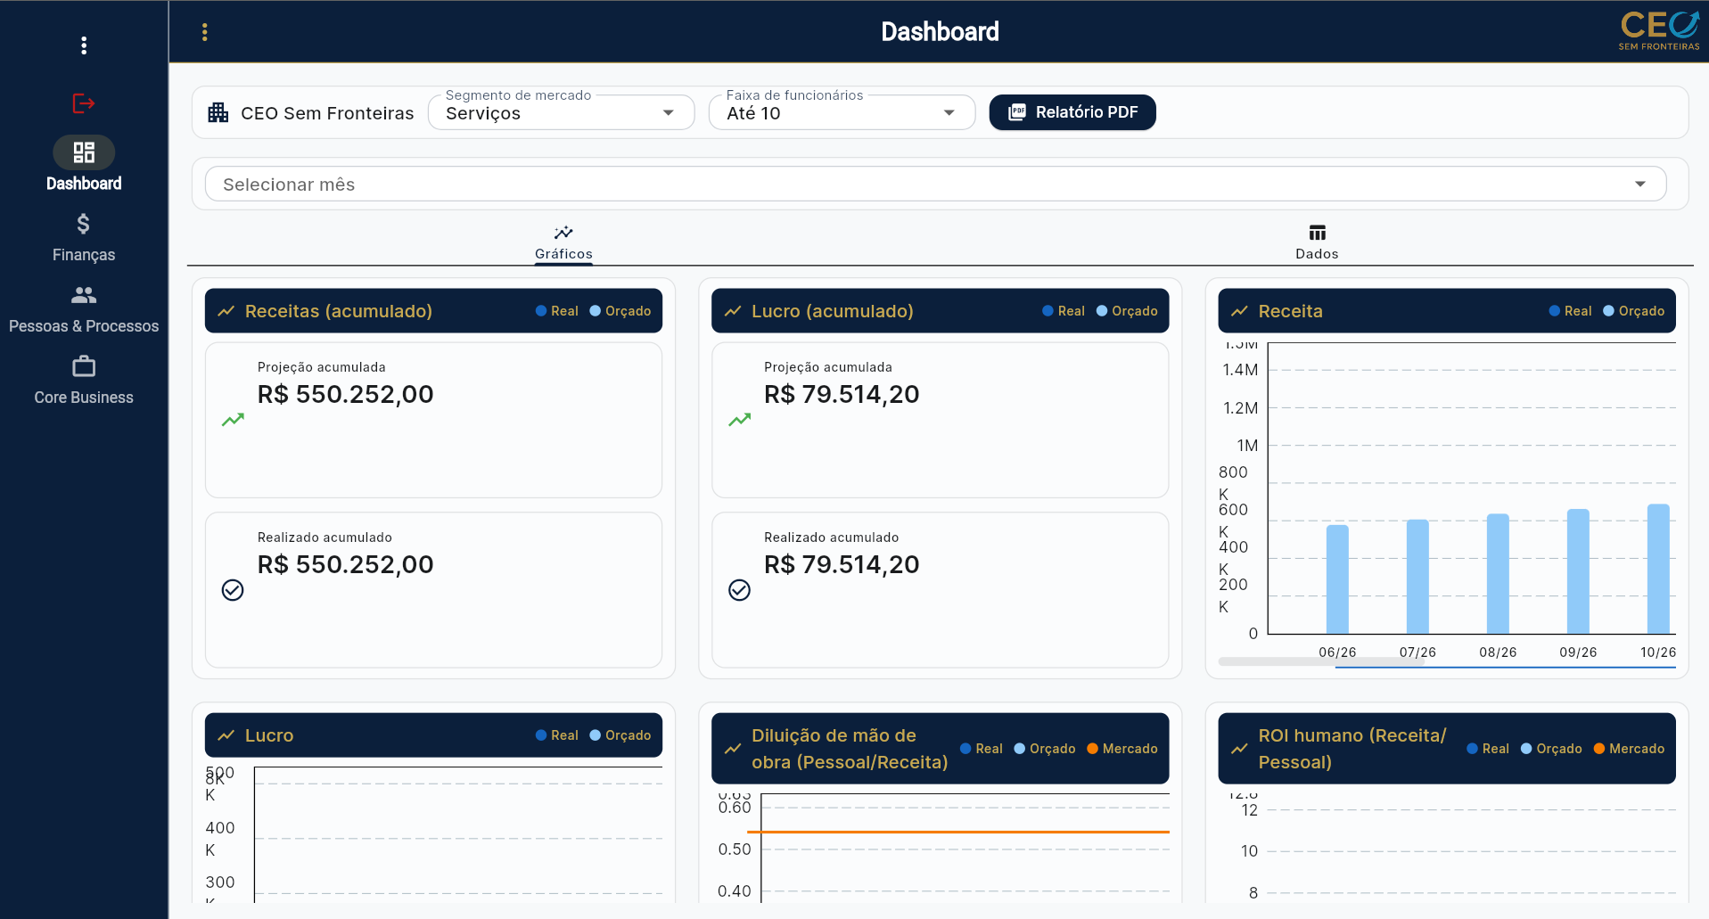Open Faixa de funcionários dropdown
1709x919 pixels.
[x=842, y=112]
